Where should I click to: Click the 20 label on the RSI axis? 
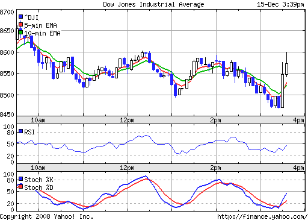pyautogui.click(x=11, y=156)
